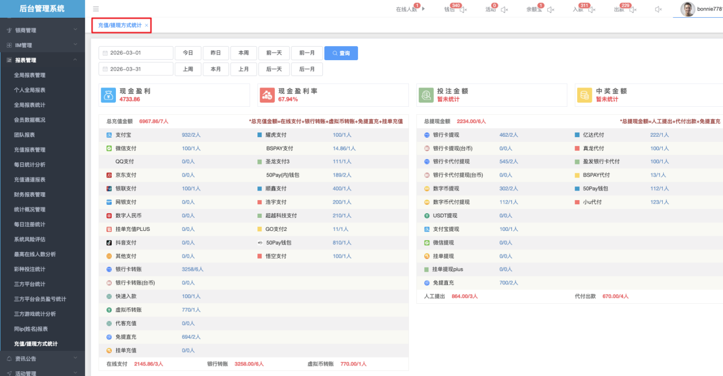Viewport: 723px width, 376px height.
Task: Select the 充值/提现方式统计 tab
Action: pyautogui.click(x=120, y=25)
